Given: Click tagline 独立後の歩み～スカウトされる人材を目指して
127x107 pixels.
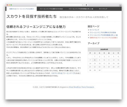Looking at the screenshot, I should point(84,17).
